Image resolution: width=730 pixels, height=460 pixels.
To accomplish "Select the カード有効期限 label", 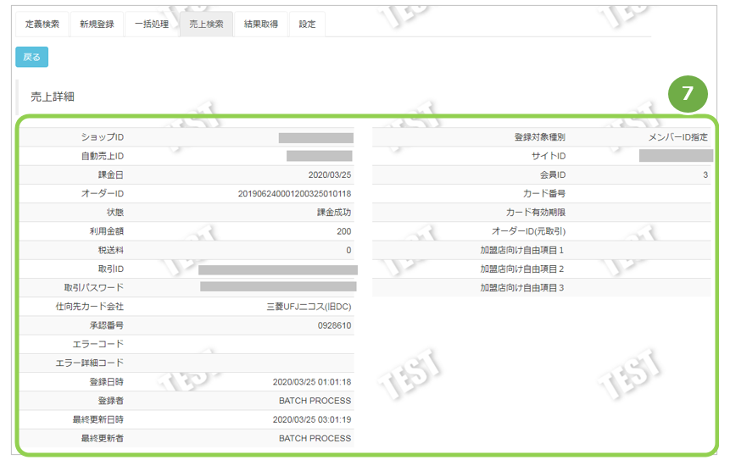I will (x=536, y=213).
